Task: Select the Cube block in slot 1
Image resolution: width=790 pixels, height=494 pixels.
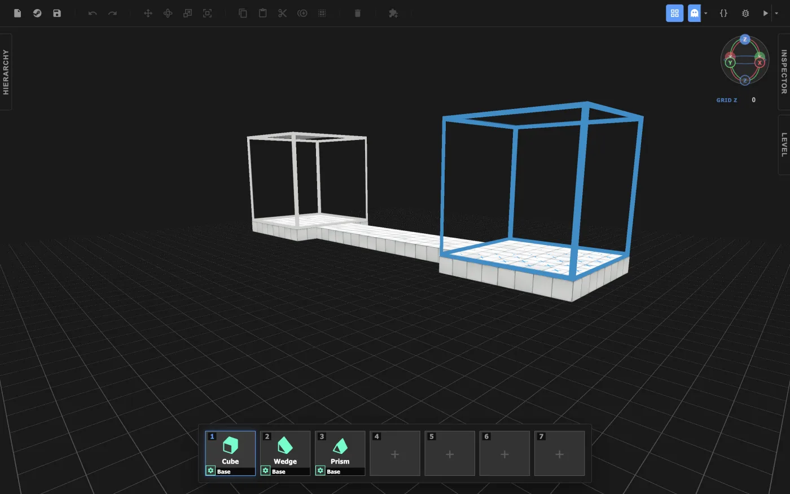Action: [230, 453]
